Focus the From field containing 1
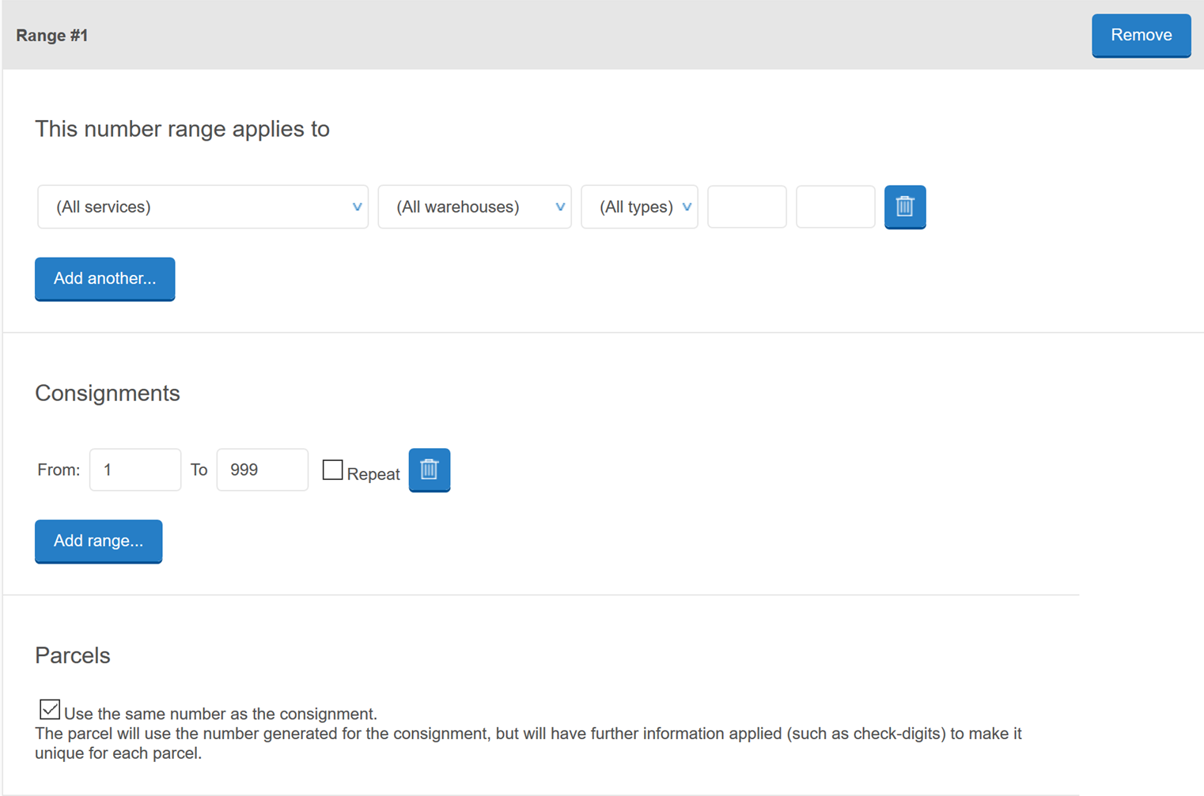Image resolution: width=1204 pixels, height=796 pixels. click(135, 470)
